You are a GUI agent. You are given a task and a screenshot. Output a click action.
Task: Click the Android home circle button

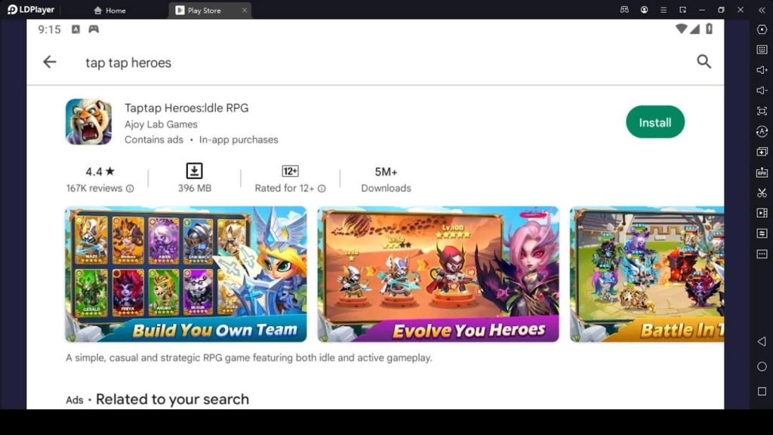click(x=762, y=366)
